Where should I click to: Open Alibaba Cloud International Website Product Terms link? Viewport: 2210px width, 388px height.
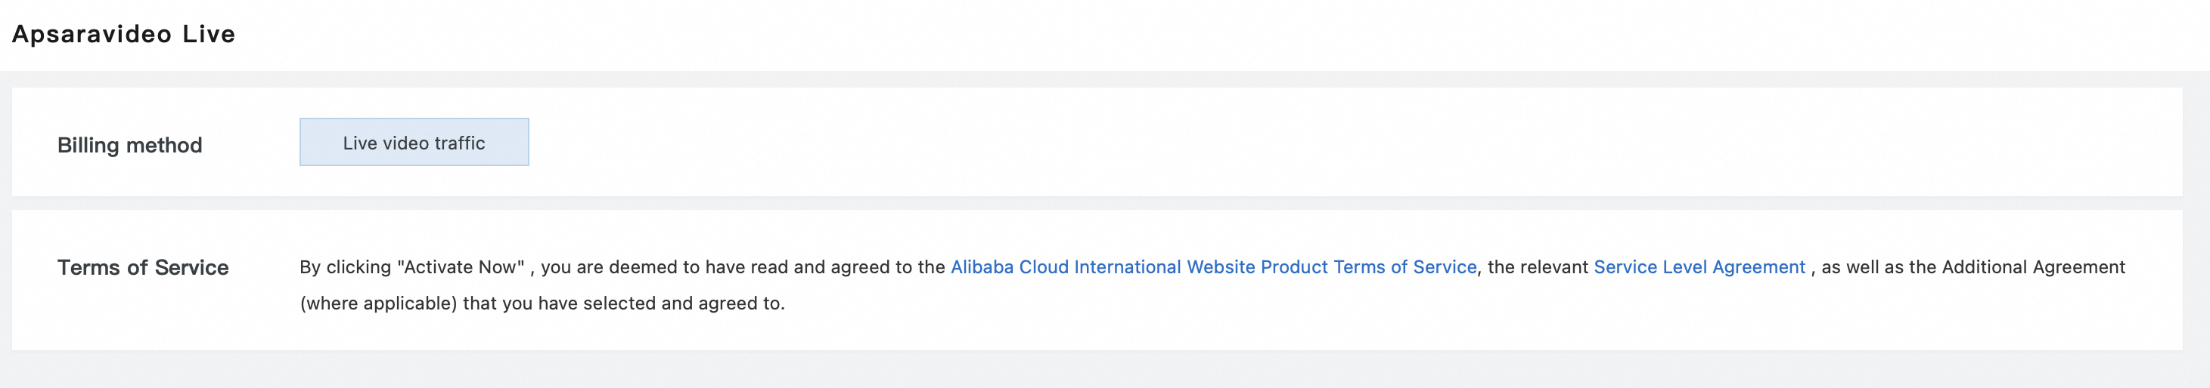click(x=1213, y=267)
